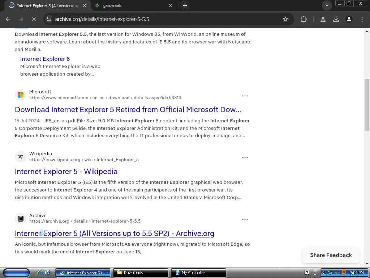Open more options for Microsoft result
The image size is (370, 278).
pos(245,96)
